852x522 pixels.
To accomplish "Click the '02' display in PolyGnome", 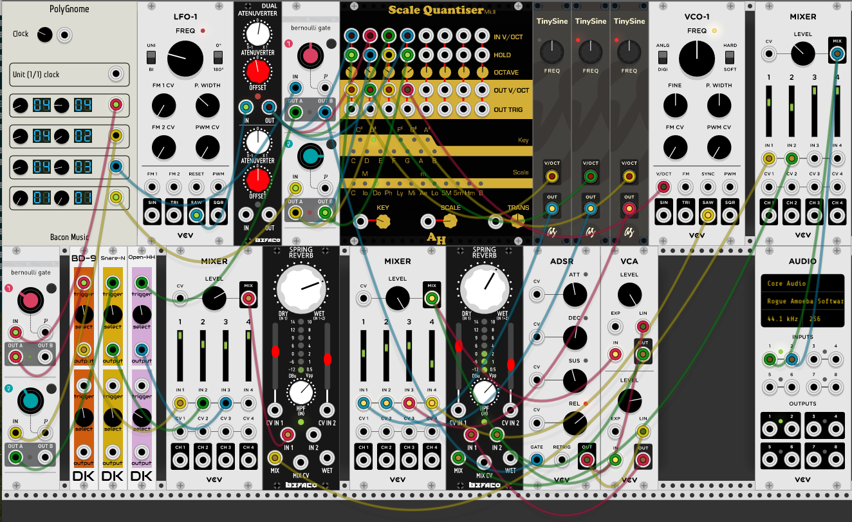I will pyautogui.click(x=82, y=135).
